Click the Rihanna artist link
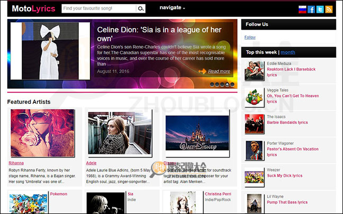This screenshot has height=214, width=343. (x=16, y=163)
